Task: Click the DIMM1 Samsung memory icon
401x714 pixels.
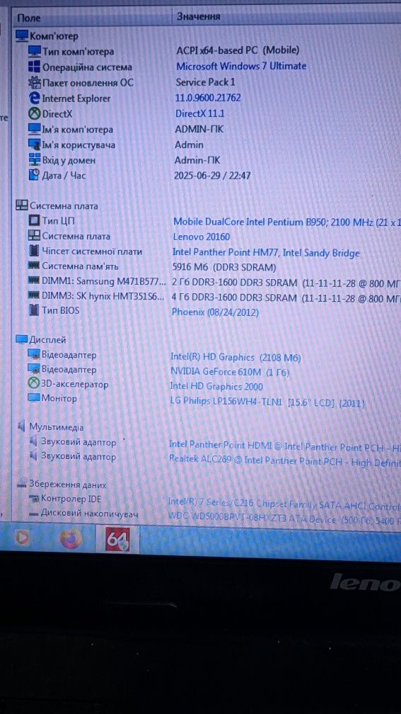Action: [34, 281]
